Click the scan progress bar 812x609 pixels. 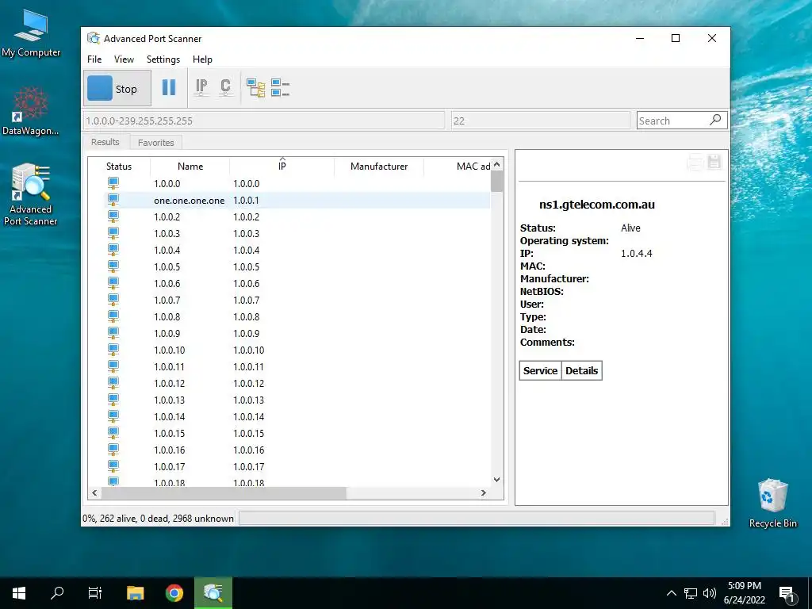click(477, 518)
